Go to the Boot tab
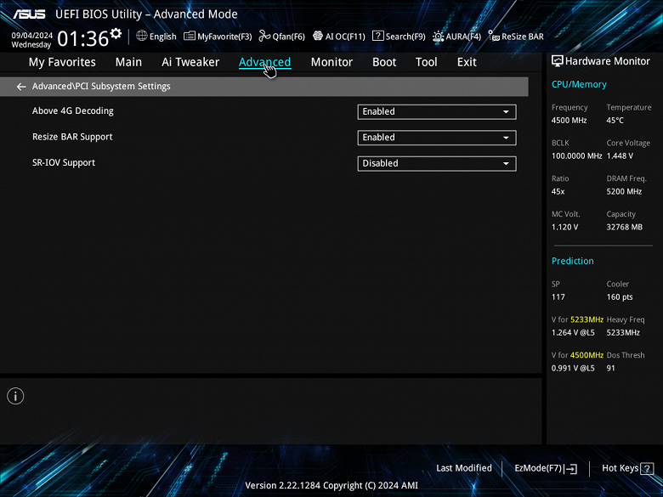Viewport: 663px width, 497px height. click(384, 62)
